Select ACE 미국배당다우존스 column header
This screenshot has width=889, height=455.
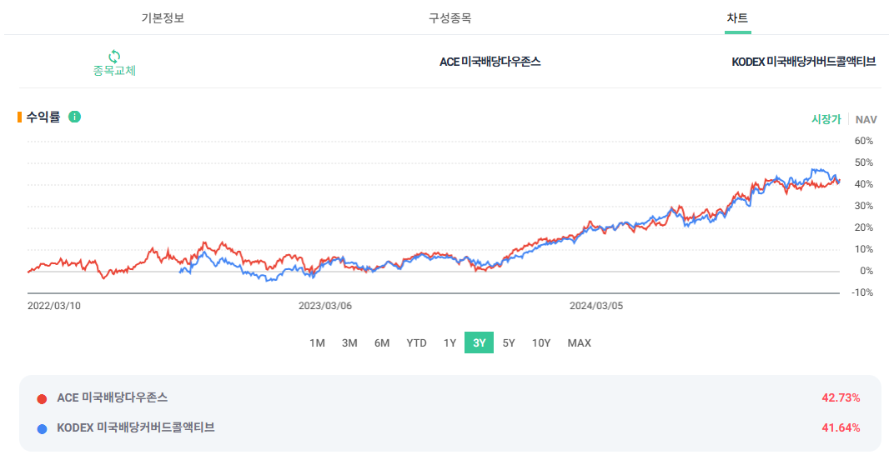[490, 62]
